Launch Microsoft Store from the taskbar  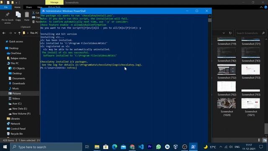point(106,147)
